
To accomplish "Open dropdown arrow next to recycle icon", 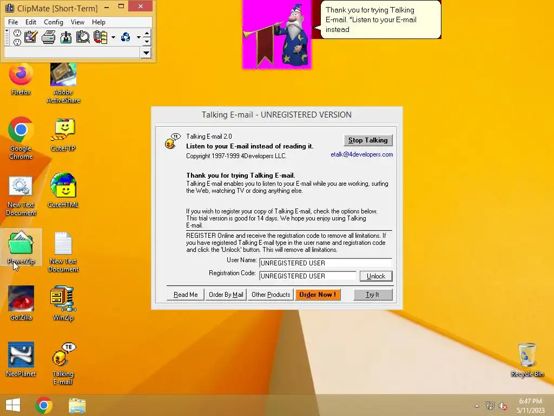I will click(138, 37).
